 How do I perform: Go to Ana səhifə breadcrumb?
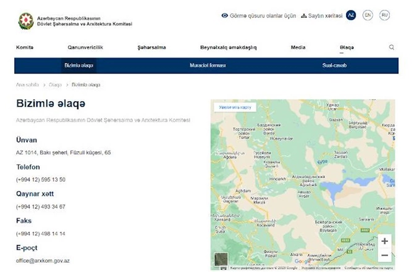pyautogui.click(x=27, y=85)
